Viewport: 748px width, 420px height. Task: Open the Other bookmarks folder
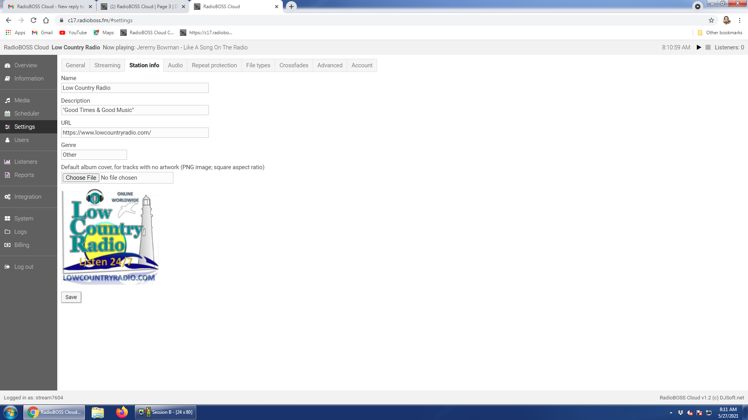click(x=720, y=33)
